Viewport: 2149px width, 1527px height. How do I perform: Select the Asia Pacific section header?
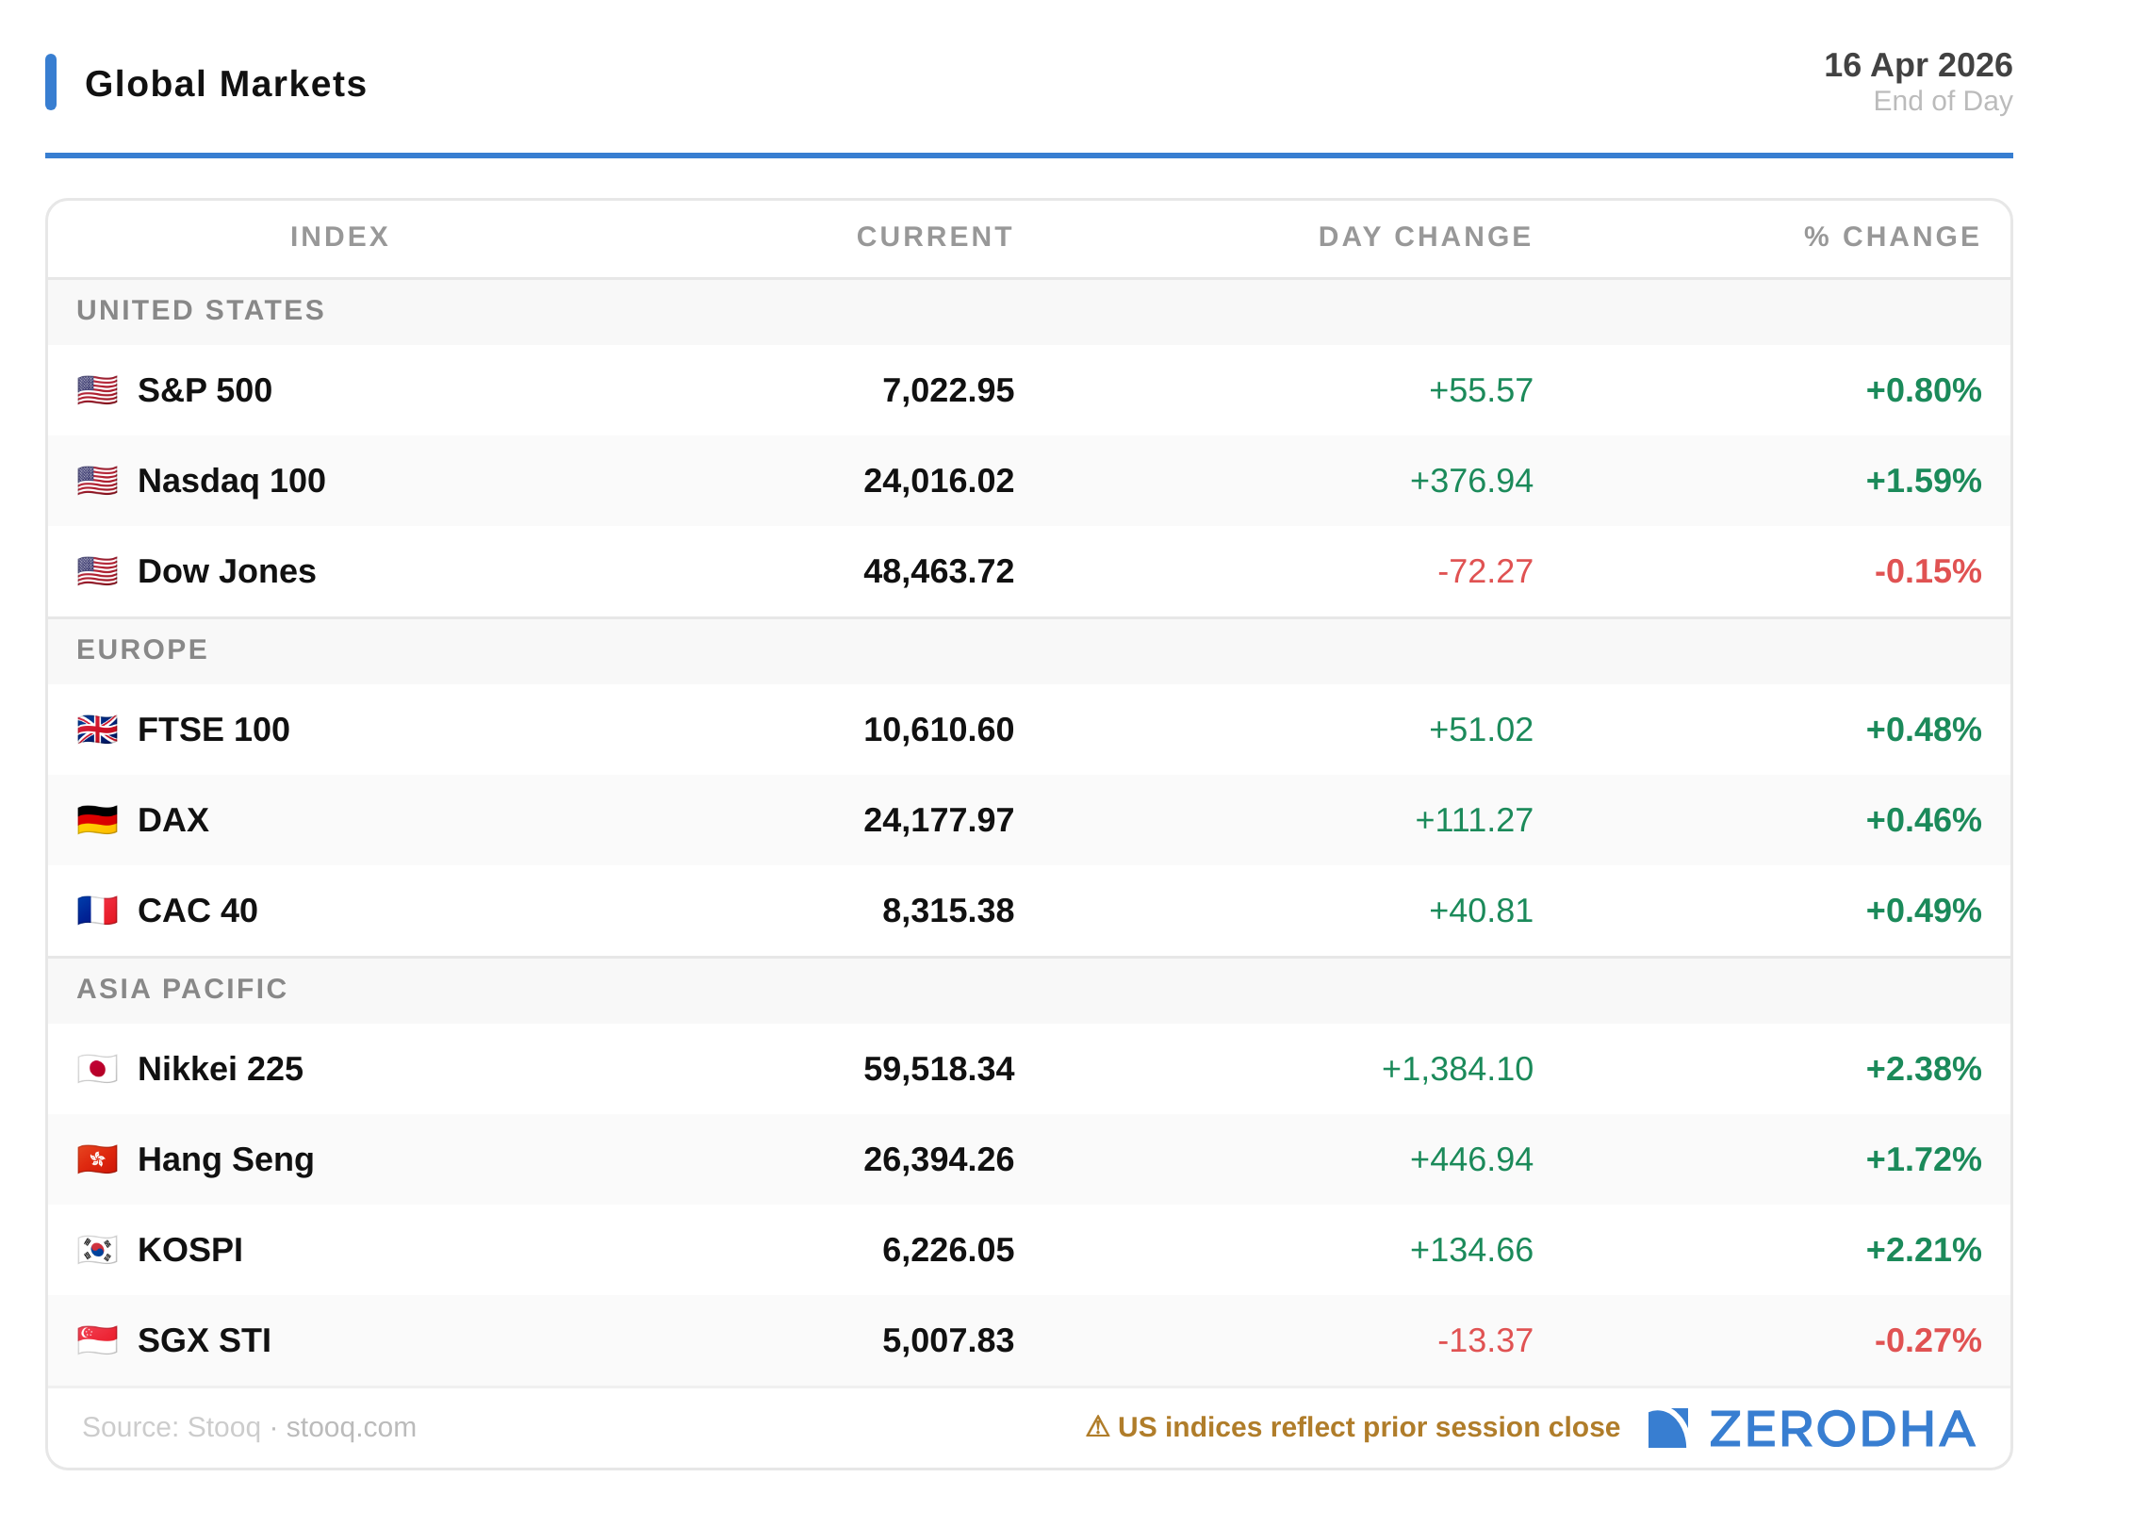point(182,989)
